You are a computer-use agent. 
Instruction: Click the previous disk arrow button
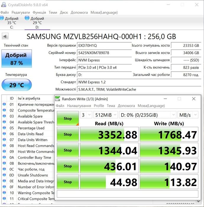click(x=5, y=36)
